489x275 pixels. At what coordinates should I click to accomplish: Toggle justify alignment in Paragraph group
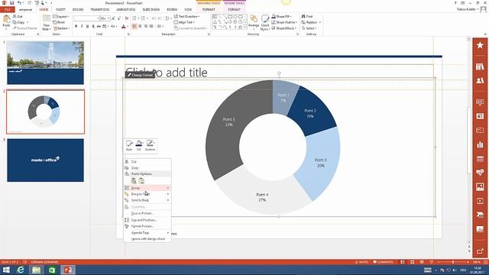pyautogui.click(x=151, y=27)
